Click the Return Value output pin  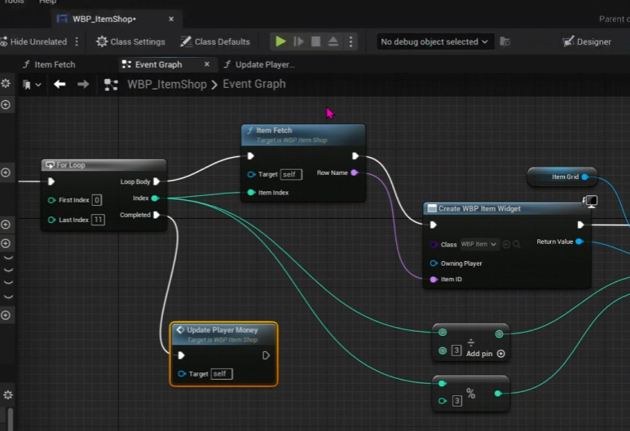(579, 242)
